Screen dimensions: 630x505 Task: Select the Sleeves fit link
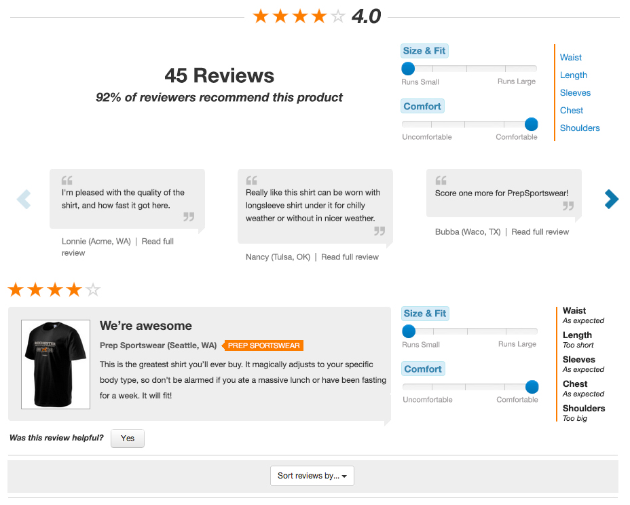[x=575, y=93]
